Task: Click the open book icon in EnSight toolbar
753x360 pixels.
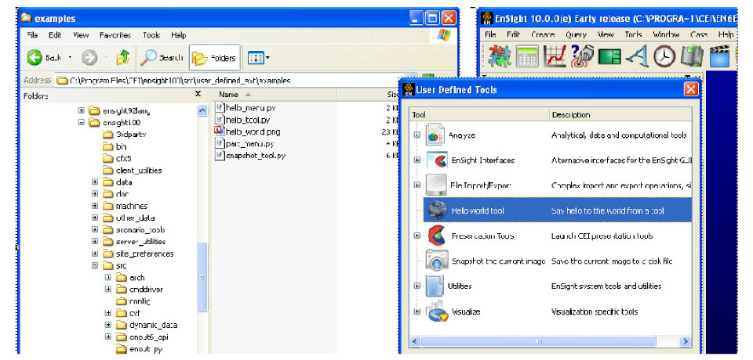Action: 692,56
